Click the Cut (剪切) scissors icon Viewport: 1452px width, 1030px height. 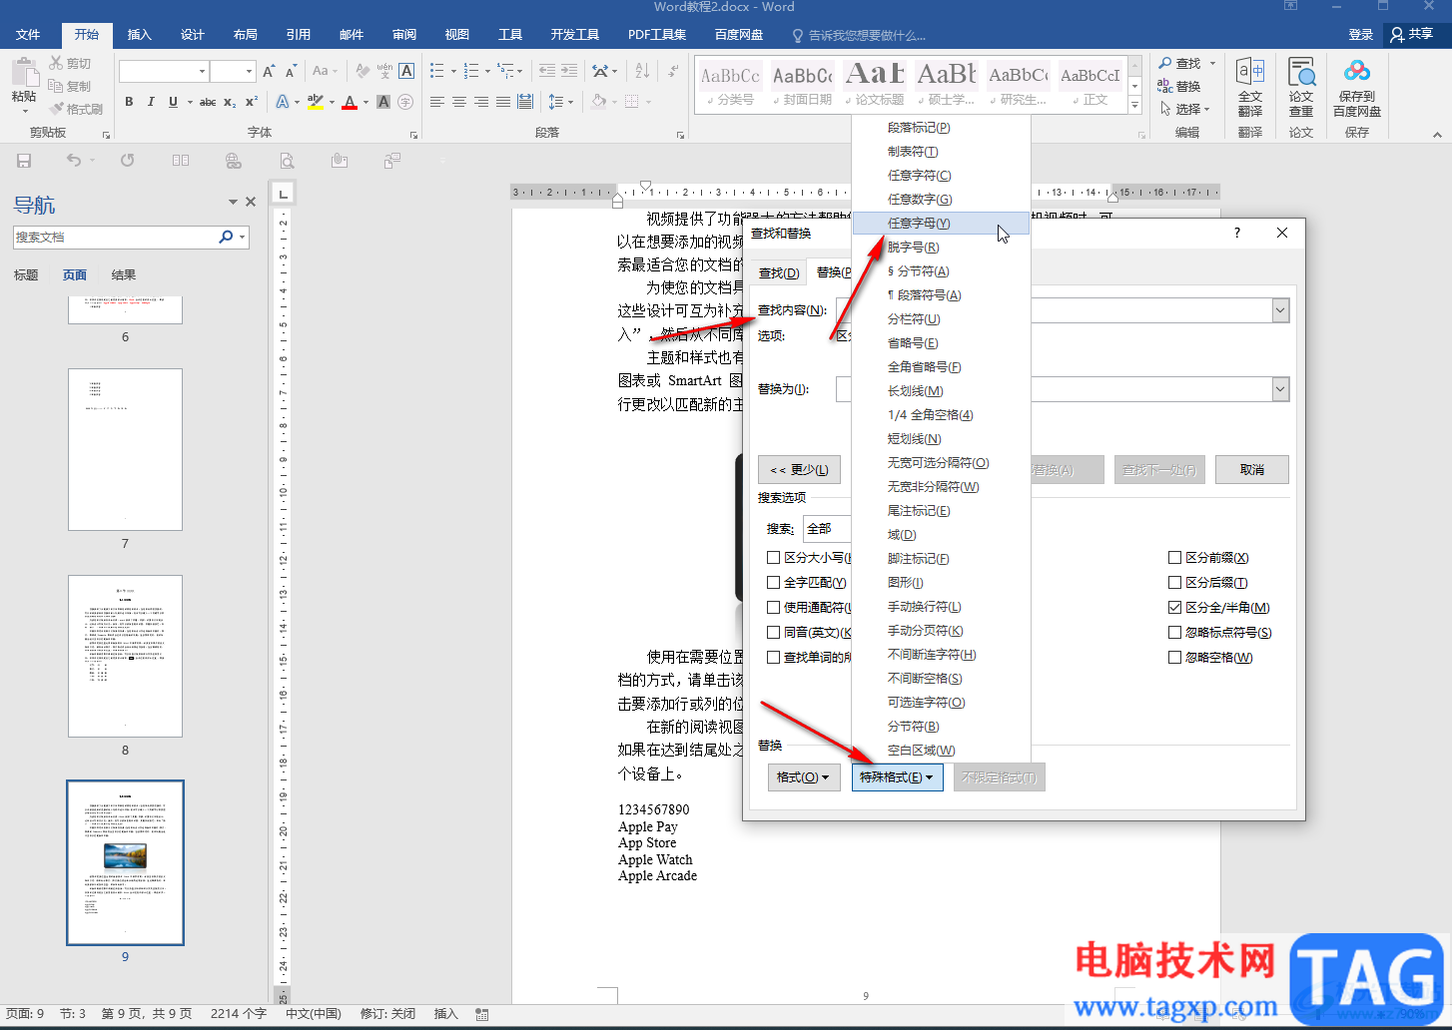tap(56, 63)
